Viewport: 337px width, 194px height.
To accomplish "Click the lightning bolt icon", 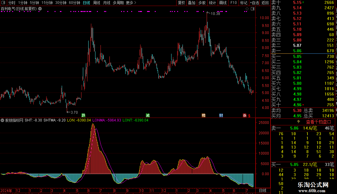I will click(299, 122).
